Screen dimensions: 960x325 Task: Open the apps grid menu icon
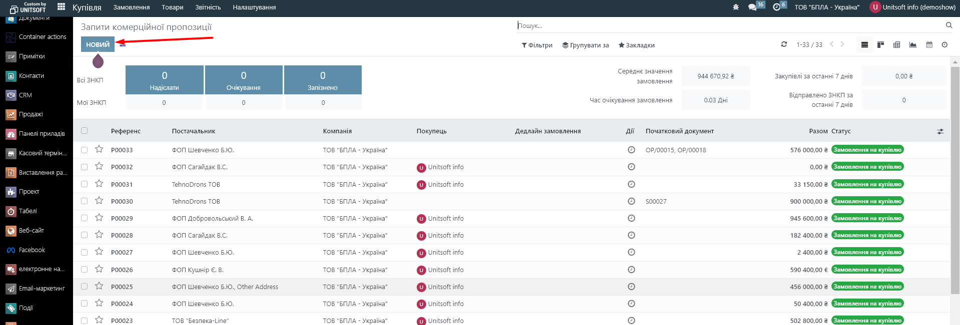coord(61,6)
